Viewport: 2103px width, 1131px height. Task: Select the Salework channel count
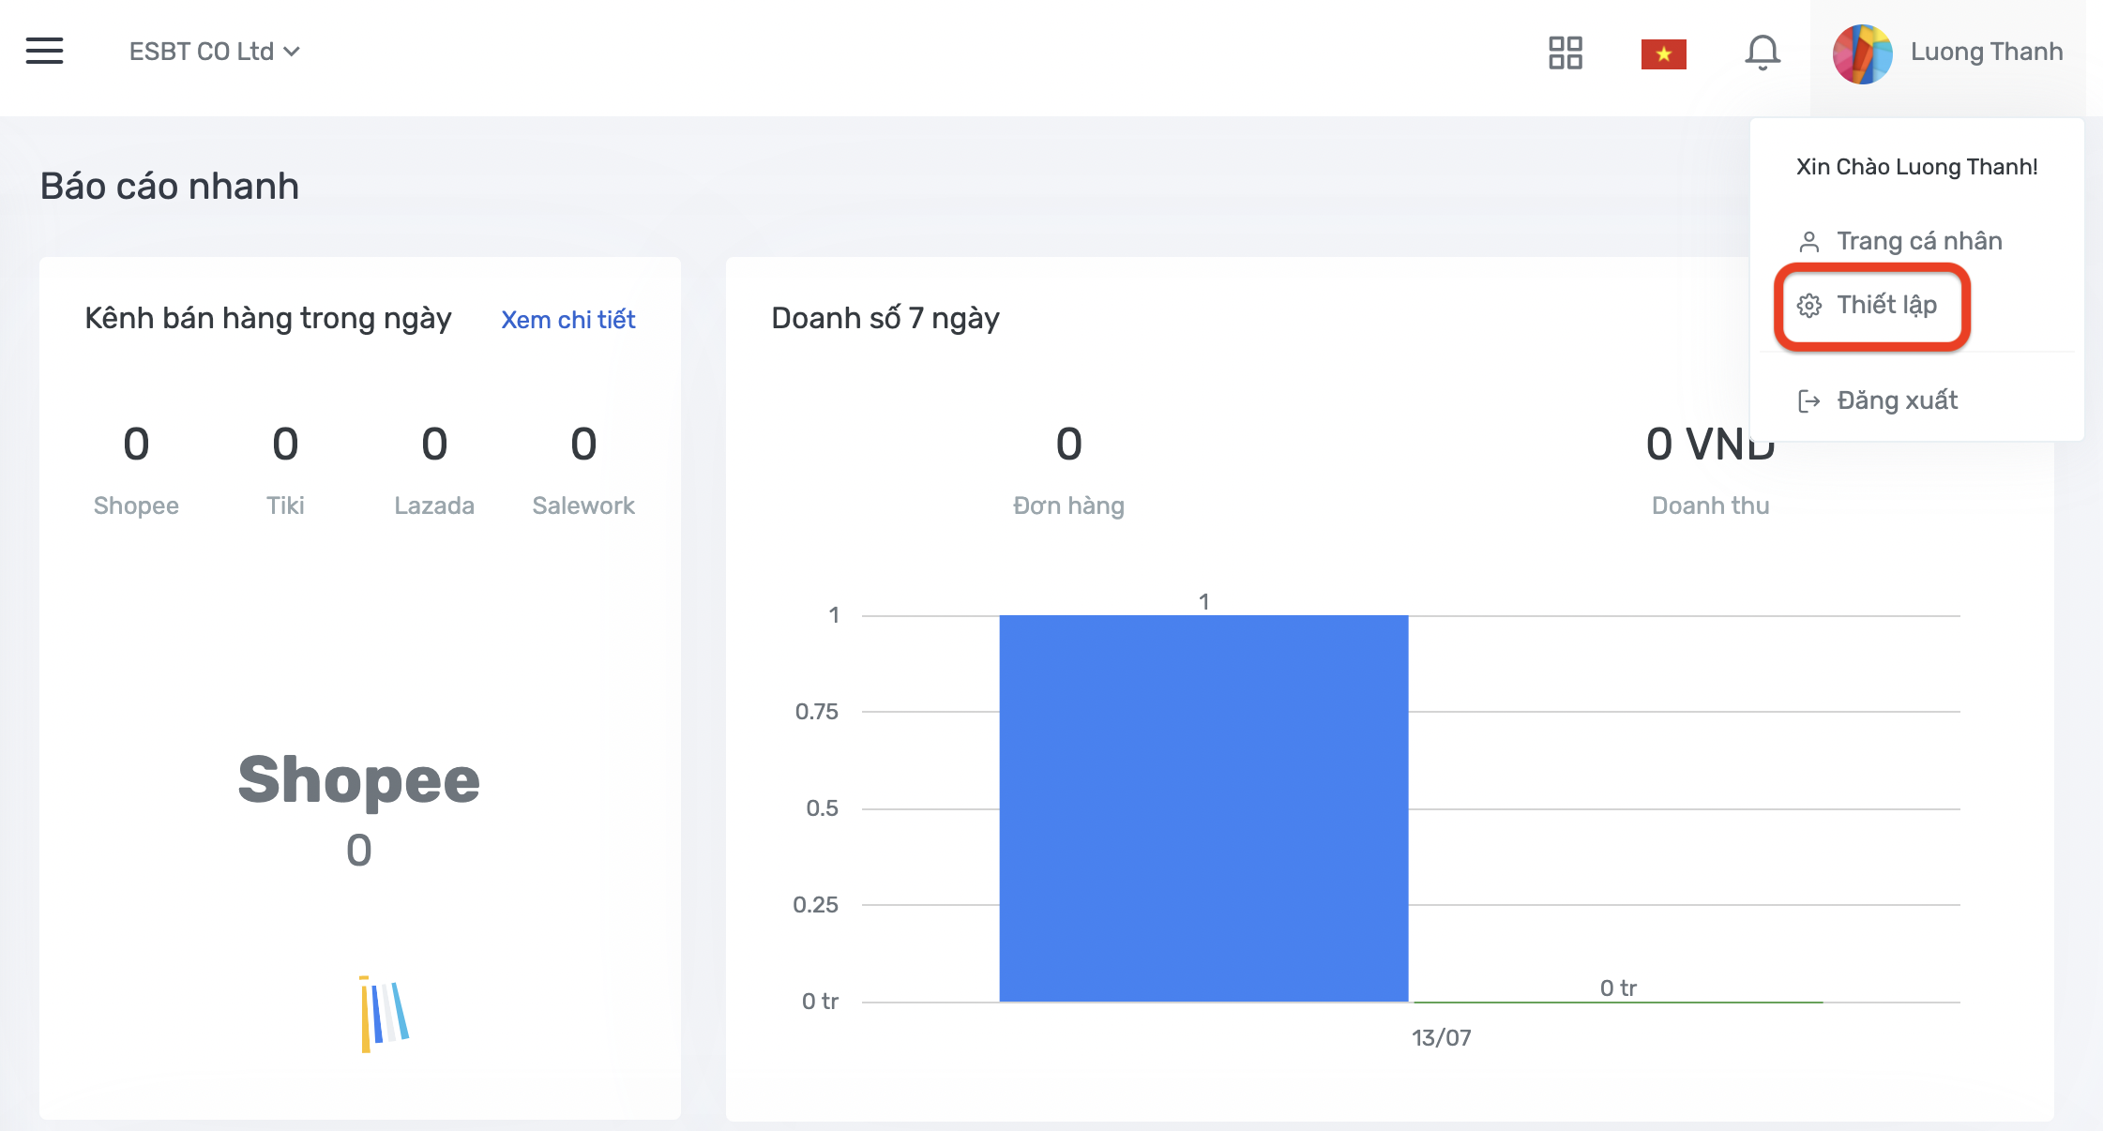583,444
